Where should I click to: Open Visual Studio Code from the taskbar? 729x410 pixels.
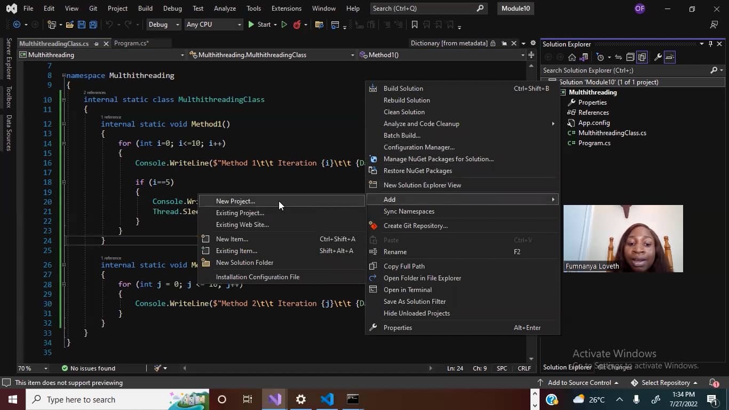pyautogui.click(x=327, y=399)
